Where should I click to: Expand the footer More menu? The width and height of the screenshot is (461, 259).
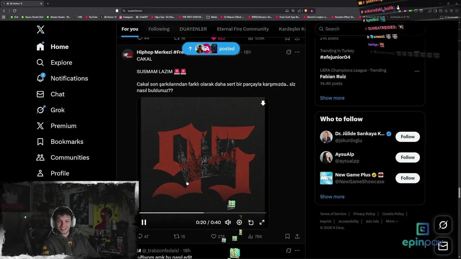392,222
